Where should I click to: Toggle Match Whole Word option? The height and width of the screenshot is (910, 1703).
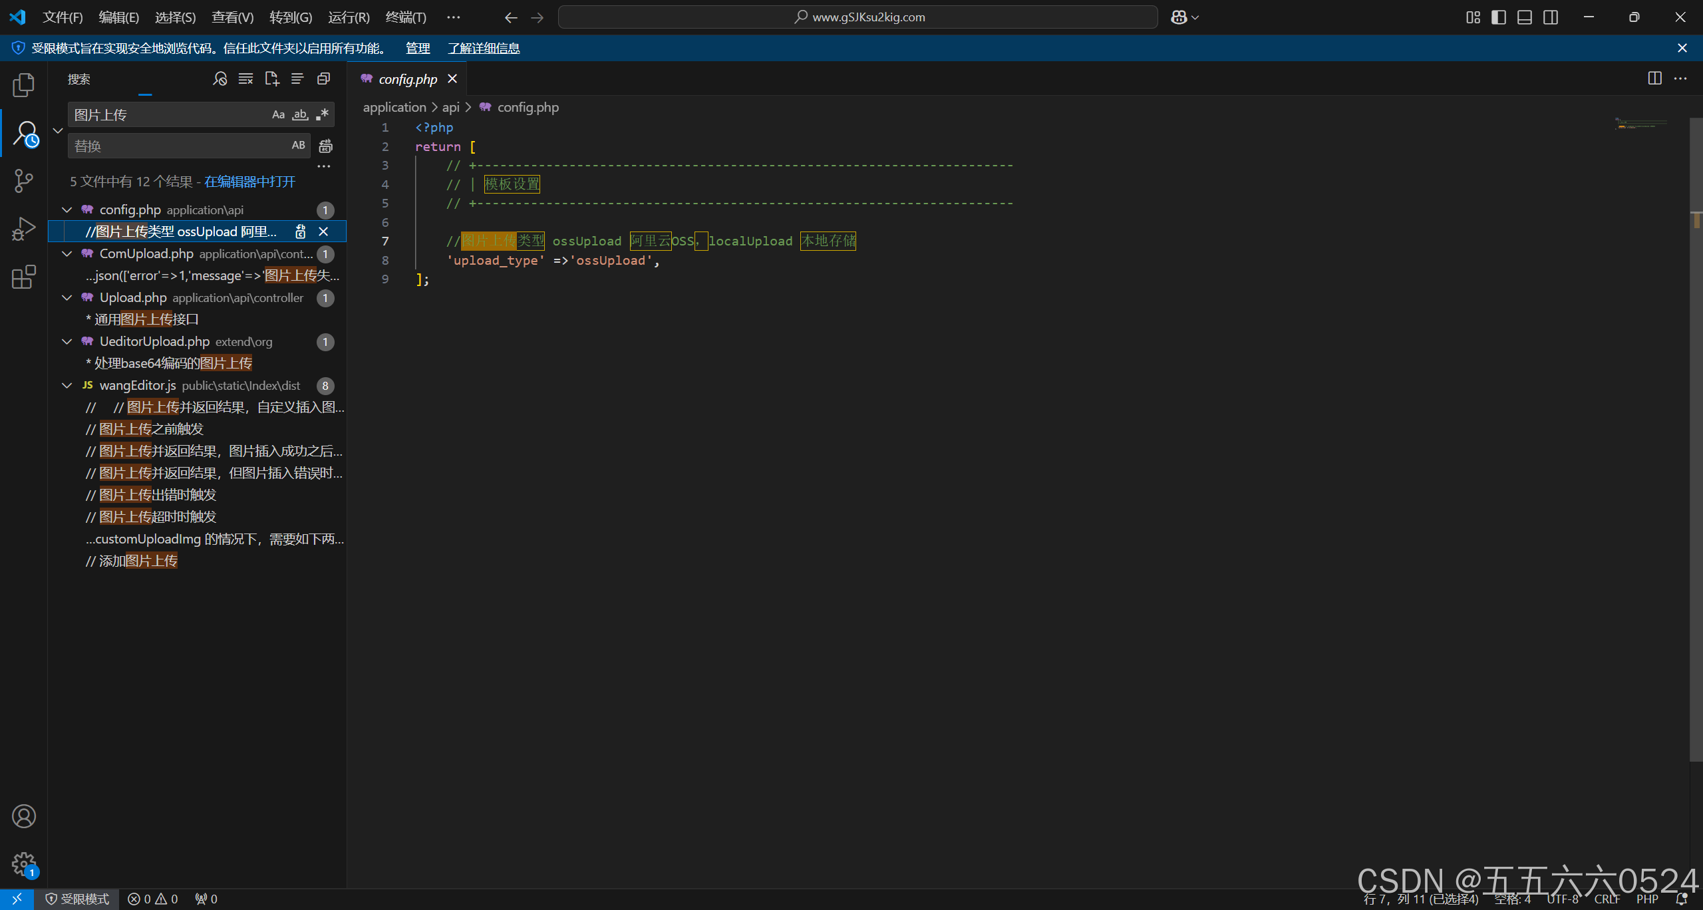pos(300,114)
